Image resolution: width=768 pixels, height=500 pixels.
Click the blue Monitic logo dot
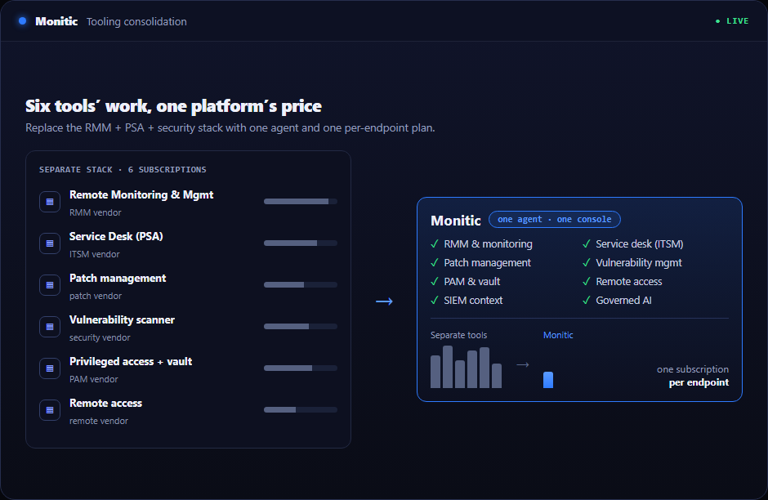(22, 21)
